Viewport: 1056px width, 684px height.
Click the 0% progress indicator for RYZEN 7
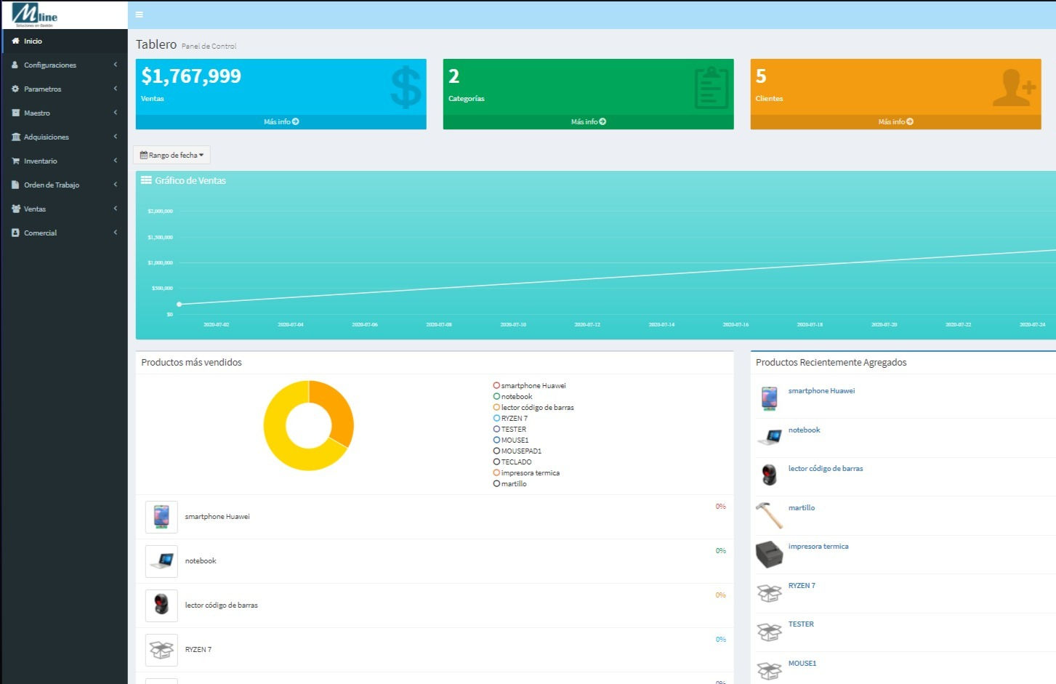pos(721,640)
